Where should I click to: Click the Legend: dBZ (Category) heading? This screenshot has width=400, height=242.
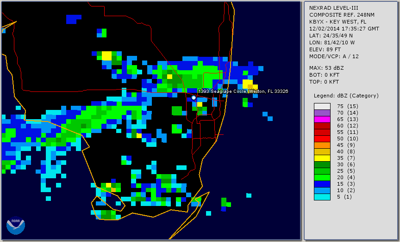[x=346, y=96]
